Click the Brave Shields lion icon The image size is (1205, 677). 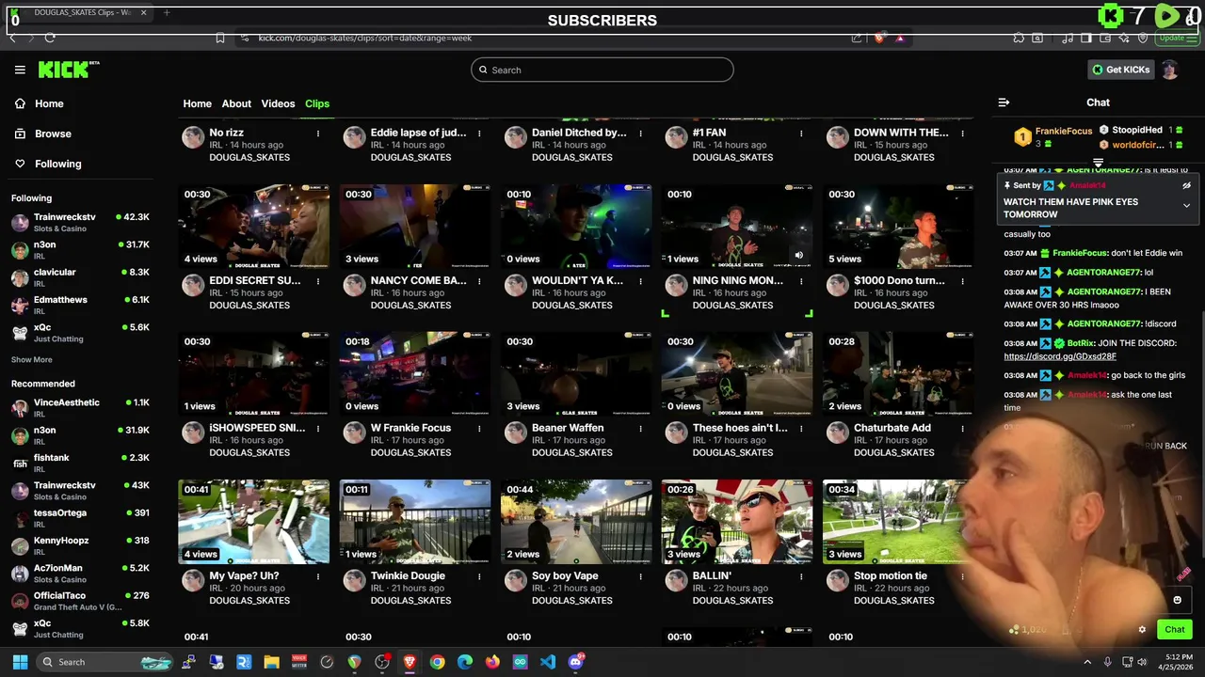pyautogui.click(x=879, y=38)
